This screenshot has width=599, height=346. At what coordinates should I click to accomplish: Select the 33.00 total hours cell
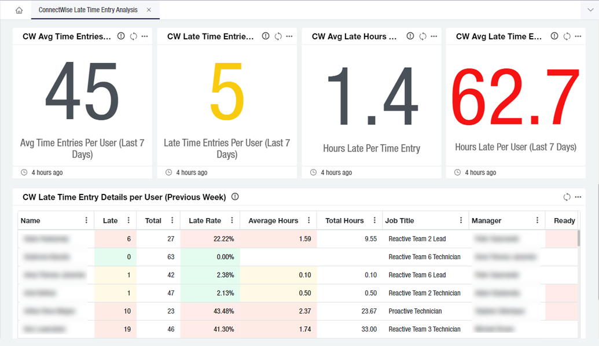click(350, 329)
